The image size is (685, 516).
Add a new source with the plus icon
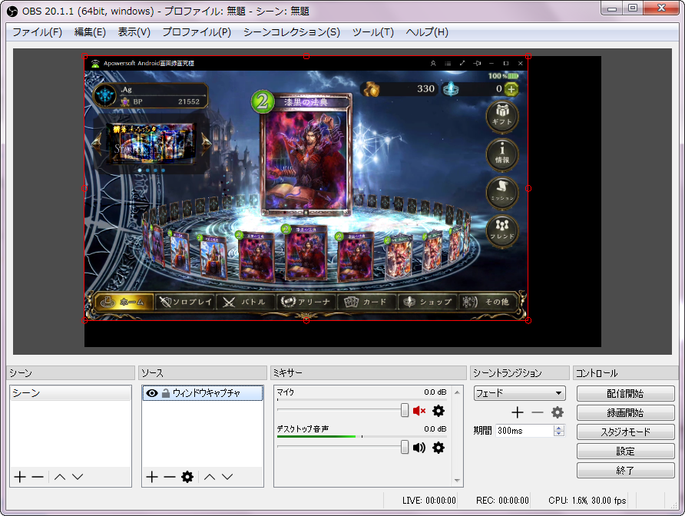click(152, 477)
